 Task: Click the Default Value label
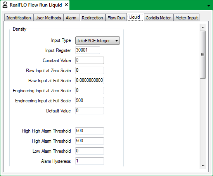59,111
